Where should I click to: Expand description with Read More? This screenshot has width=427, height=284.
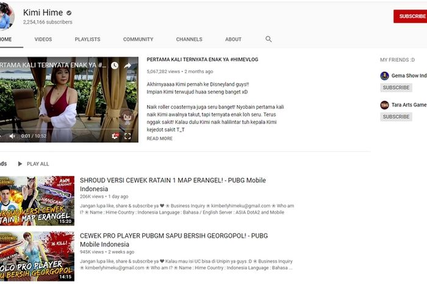(x=159, y=139)
